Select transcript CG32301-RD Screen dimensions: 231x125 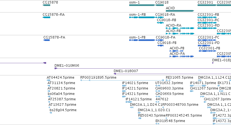point(207,28)
